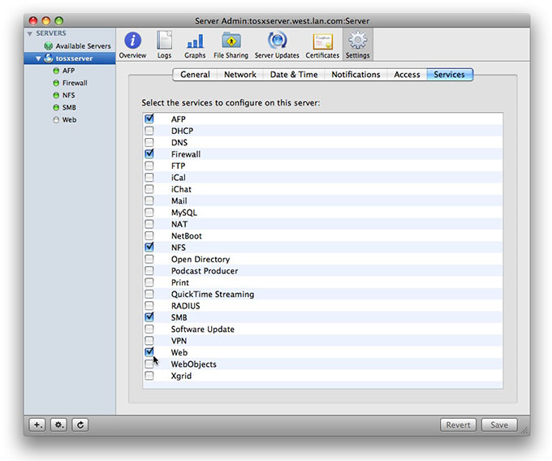Viewport: 552px width, 461px height.
Task: Open the File Sharing toolbar icon
Action: [231, 45]
